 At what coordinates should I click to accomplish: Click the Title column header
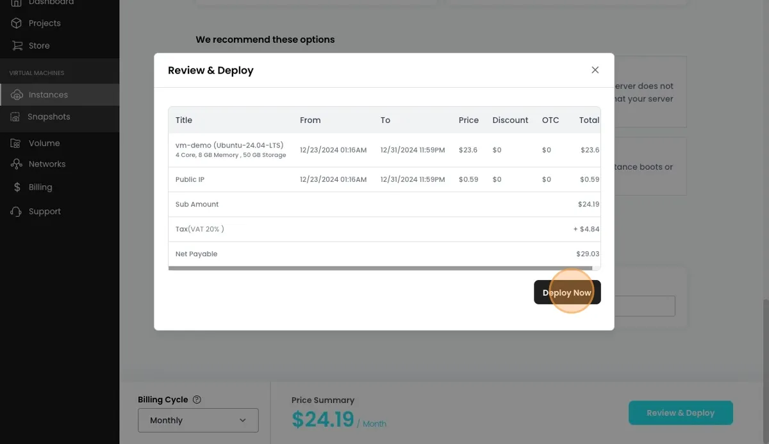(184, 120)
